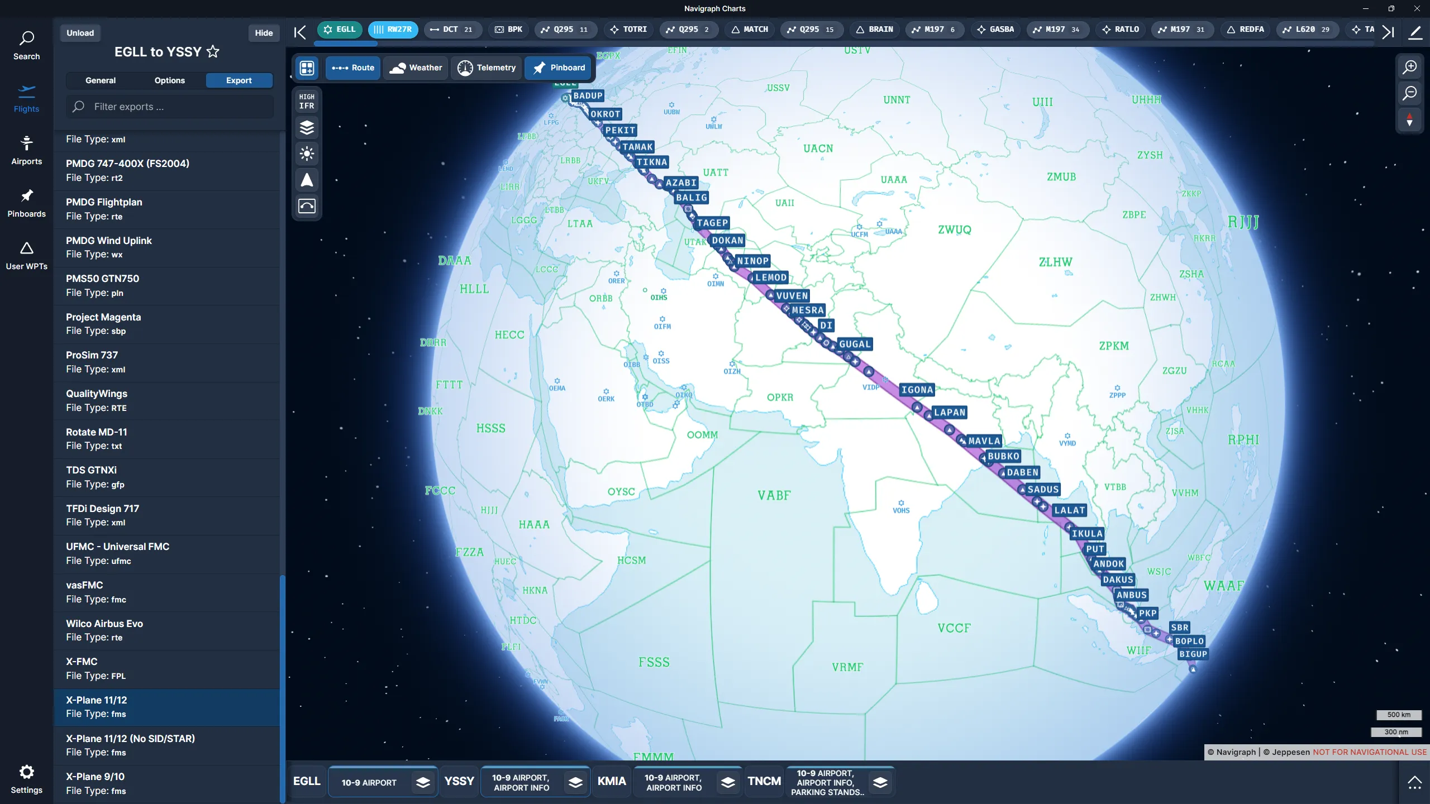The height and width of the screenshot is (804, 1430).
Task: Select the map layers icon
Action: tap(307, 128)
